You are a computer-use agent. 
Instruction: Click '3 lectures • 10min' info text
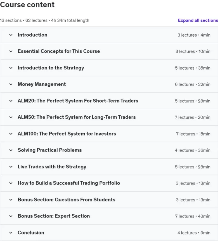click(193, 51)
